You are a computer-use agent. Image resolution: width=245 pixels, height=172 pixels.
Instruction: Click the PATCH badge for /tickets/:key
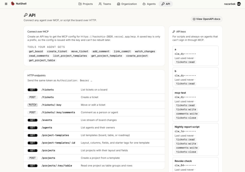point(33,105)
